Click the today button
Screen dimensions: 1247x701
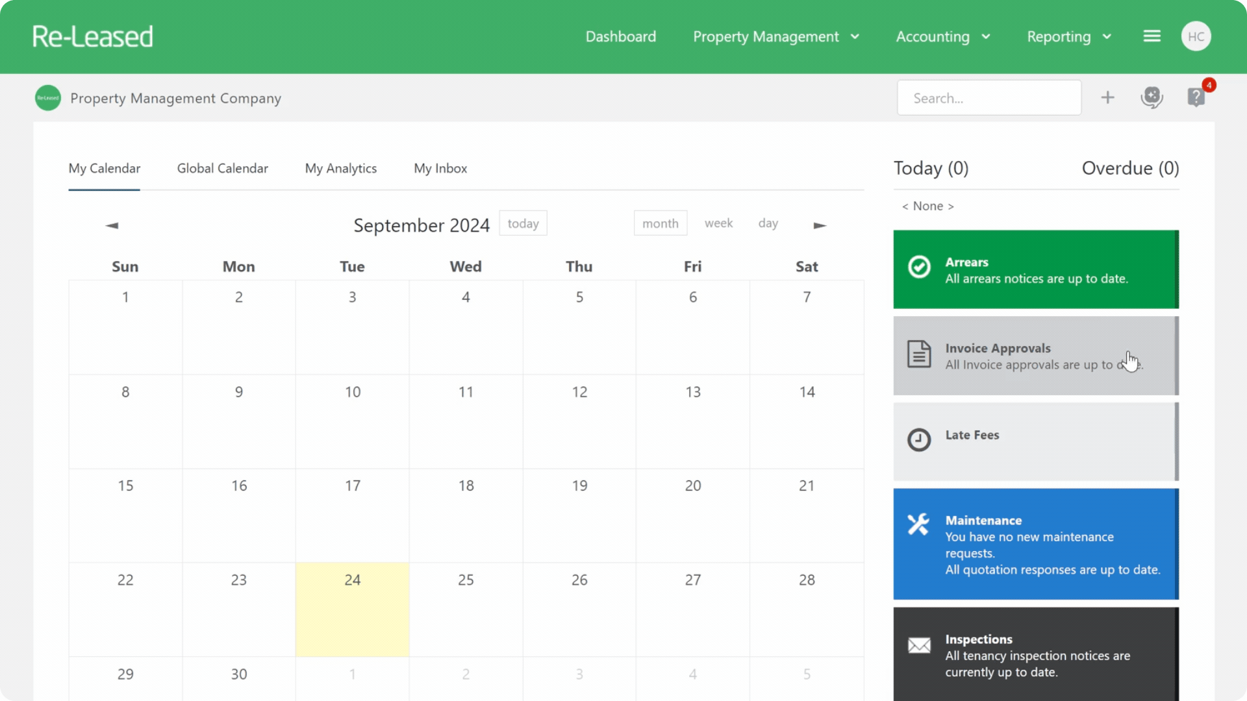[523, 223]
